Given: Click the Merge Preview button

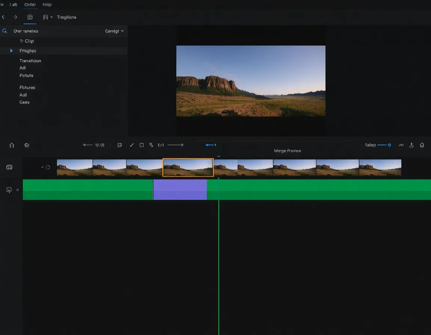Looking at the screenshot, I should click(x=287, y=150).
